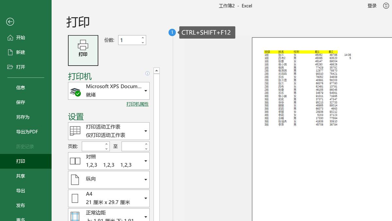Click the 纵向 portrait orientation icon
392x221 pixels.
pos(75,179)
